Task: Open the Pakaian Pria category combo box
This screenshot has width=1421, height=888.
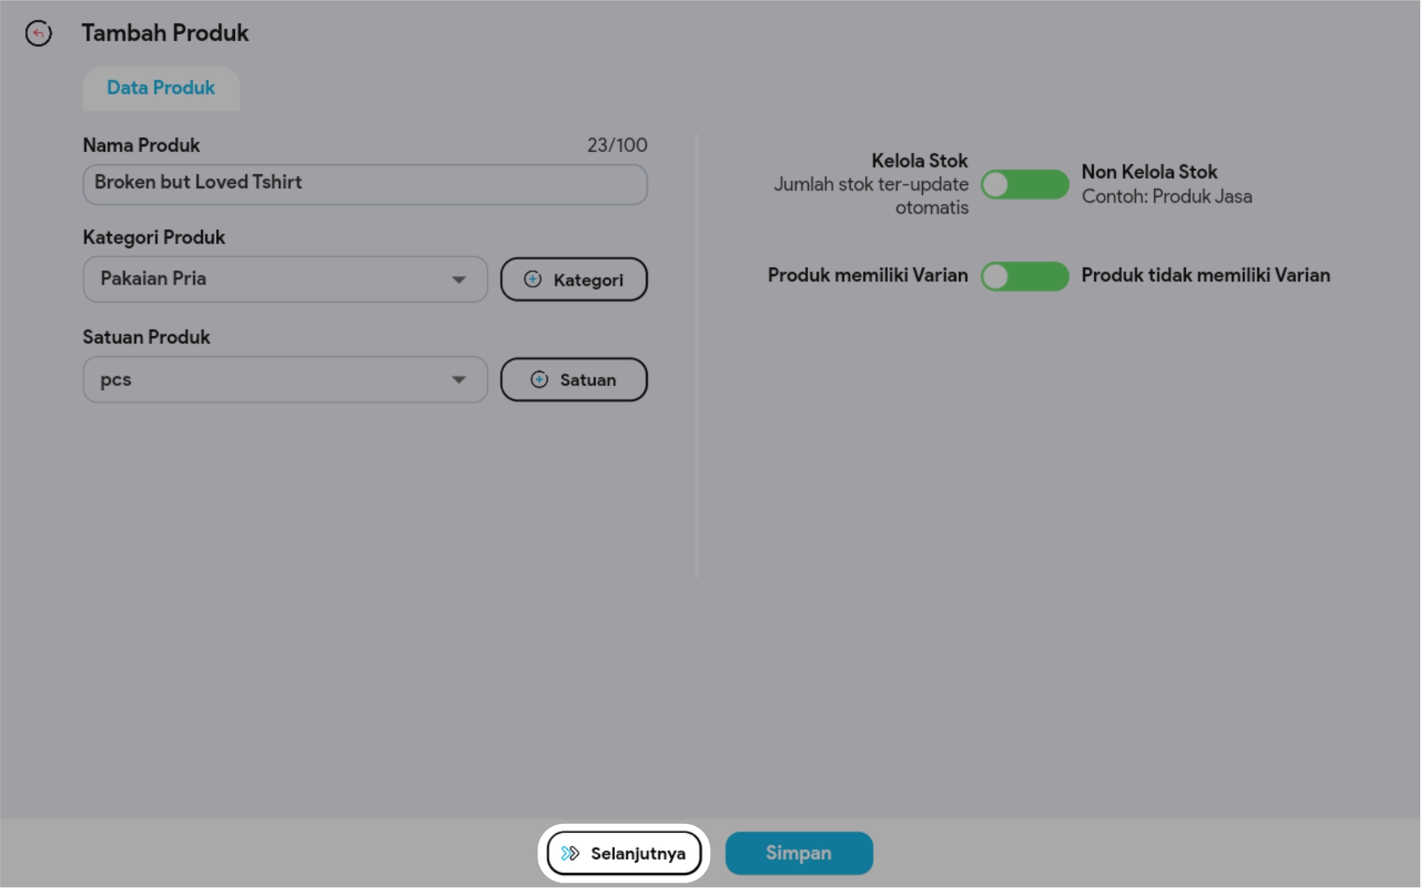Action: click(271, 279)
